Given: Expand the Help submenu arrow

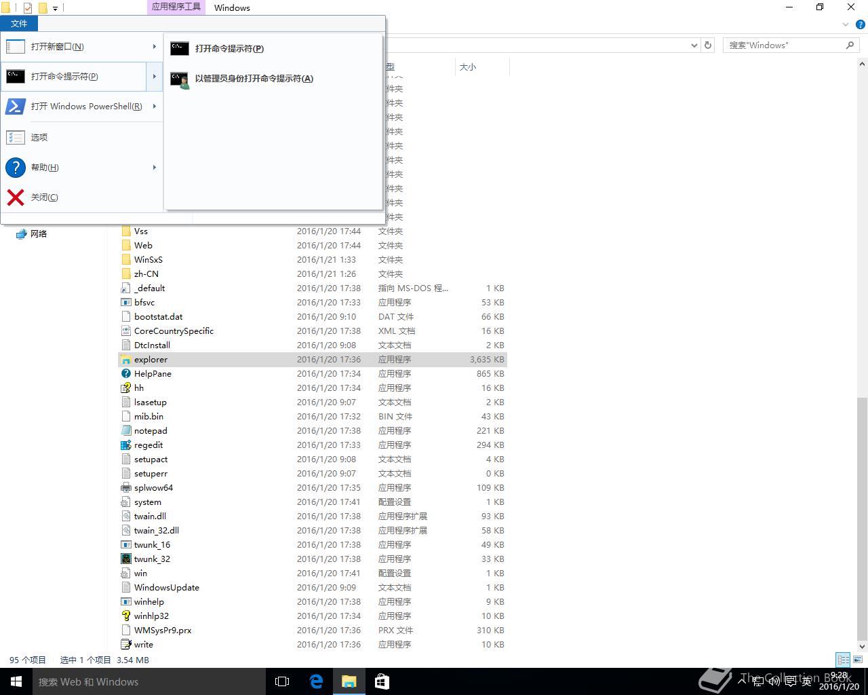Looking at the screenshot, I should tap(155, 167).
